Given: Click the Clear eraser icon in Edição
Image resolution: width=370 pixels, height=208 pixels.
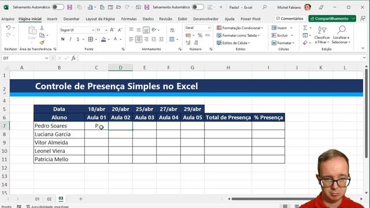Looking at the screenshot, I should [x=305, y=43].
